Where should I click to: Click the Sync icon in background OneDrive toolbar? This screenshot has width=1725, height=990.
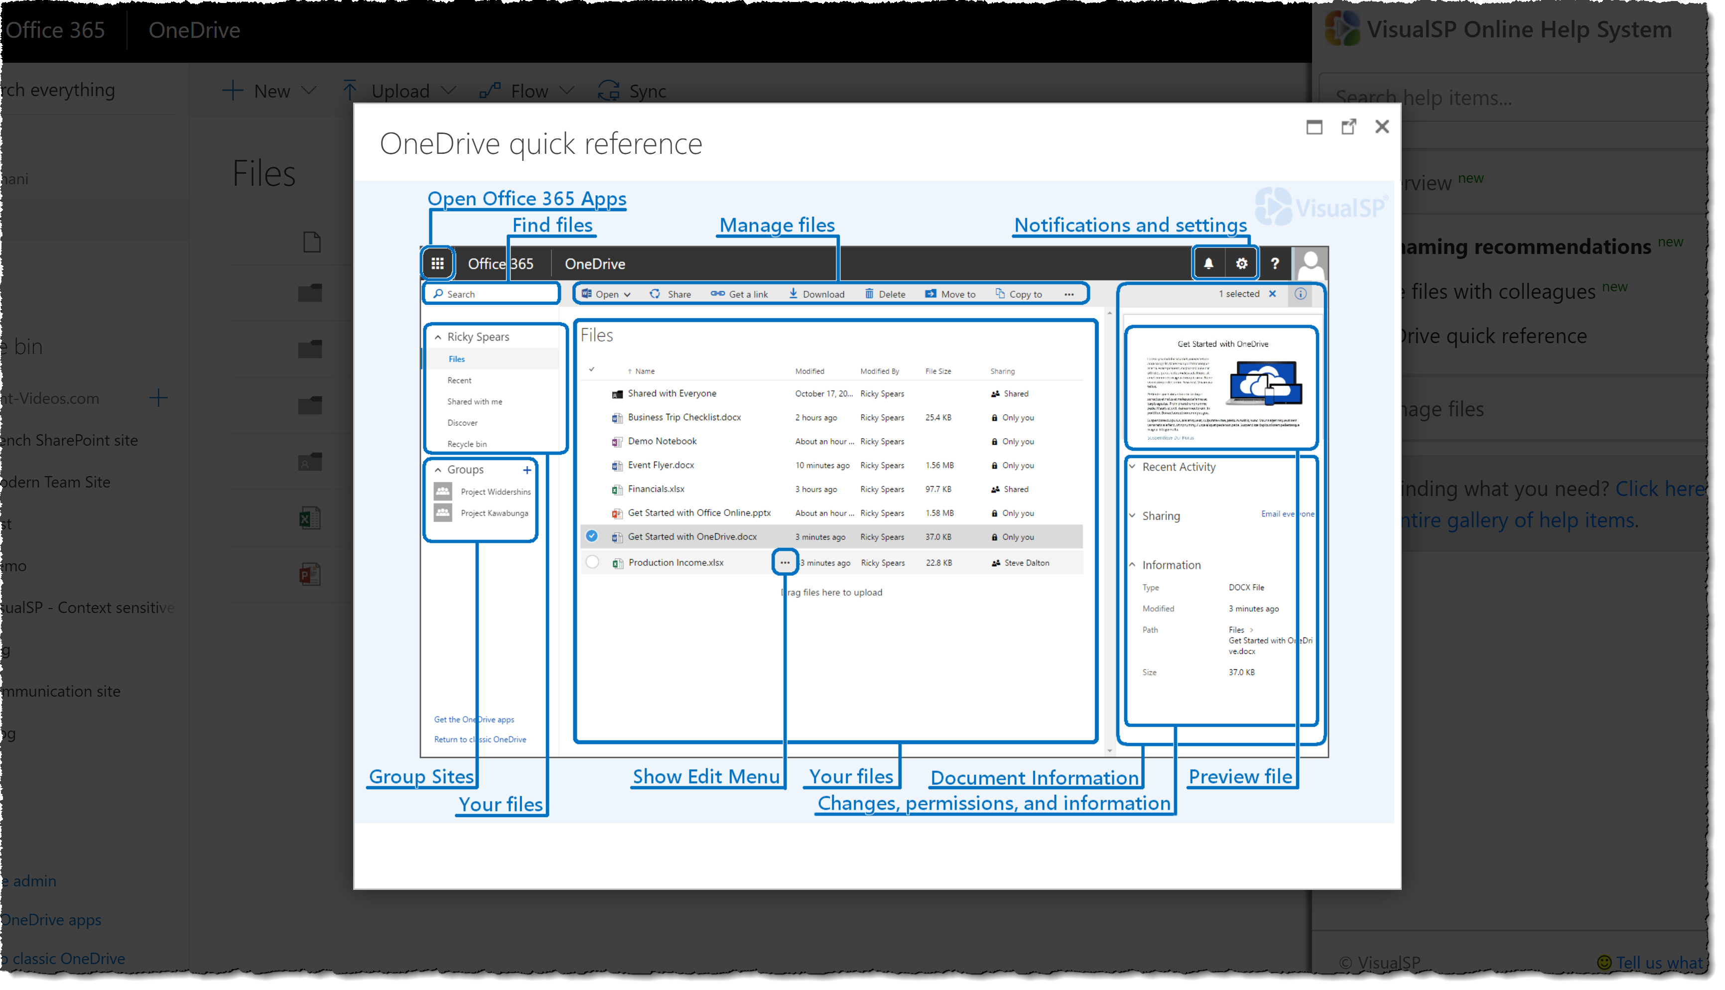click(x=609, y=91)
